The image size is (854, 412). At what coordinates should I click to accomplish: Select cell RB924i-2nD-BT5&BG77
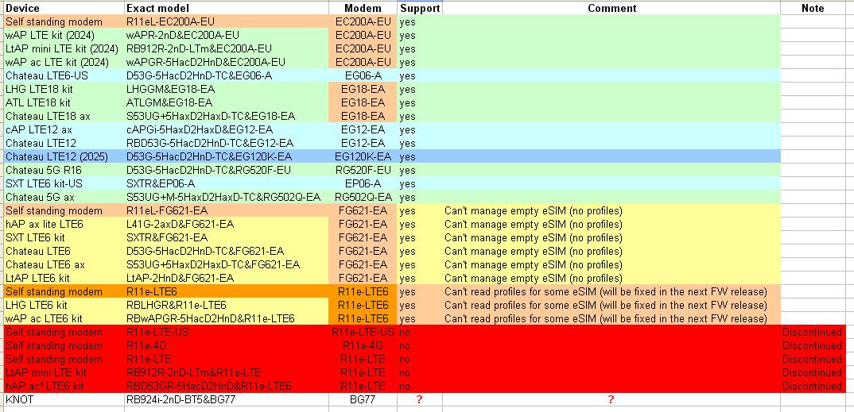point(226,400)
